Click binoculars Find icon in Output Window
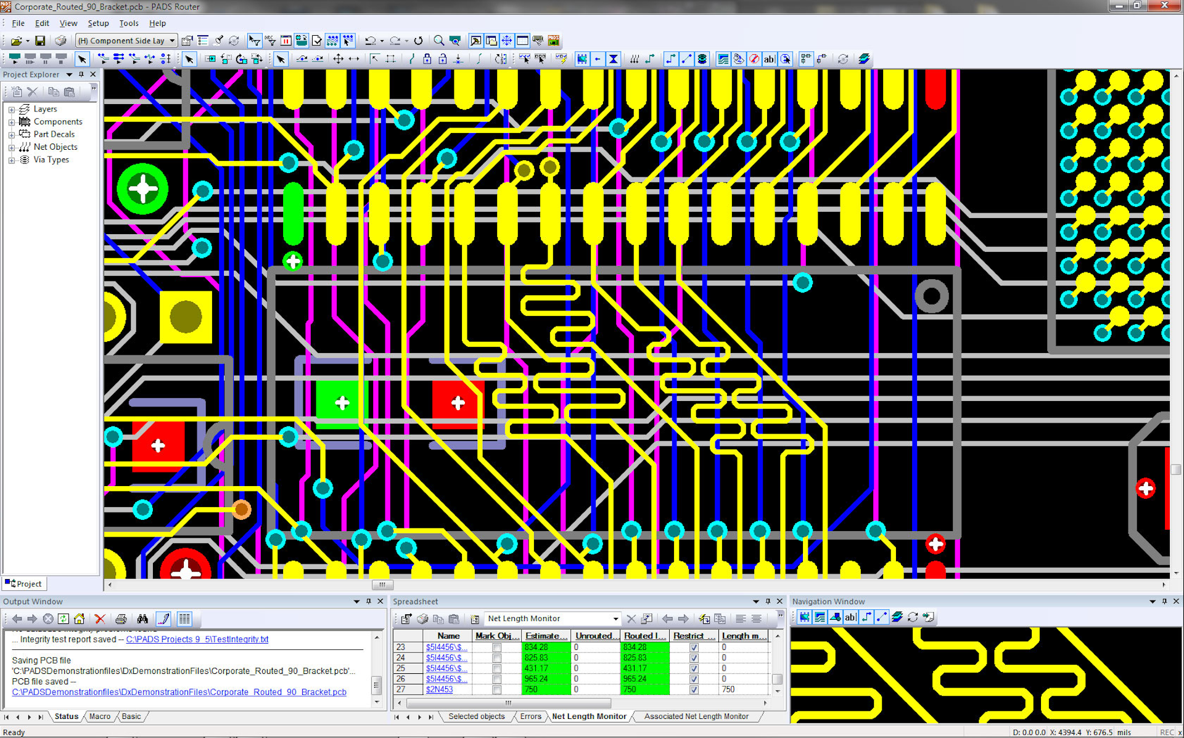The width and height of the screenshot is (1184, 738). (142, 618)
